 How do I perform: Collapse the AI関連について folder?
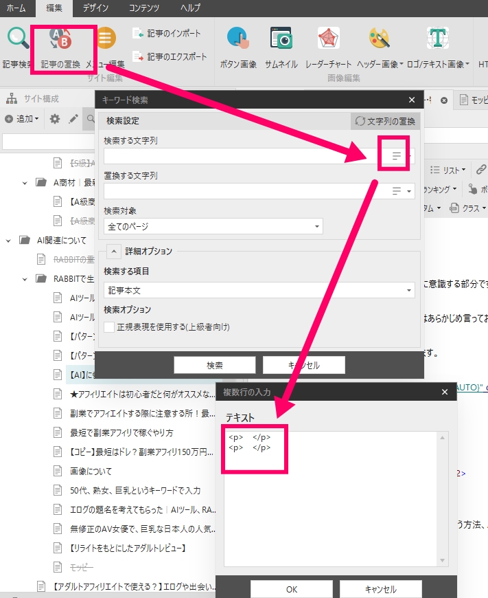9,241
